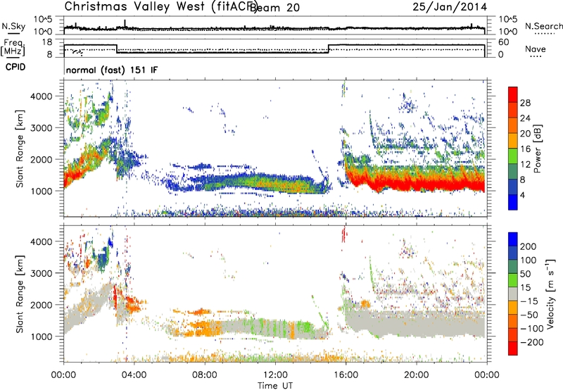Click the '1000' tick of the velocity panel
The image size is (563, 390).
pos(42,336)
